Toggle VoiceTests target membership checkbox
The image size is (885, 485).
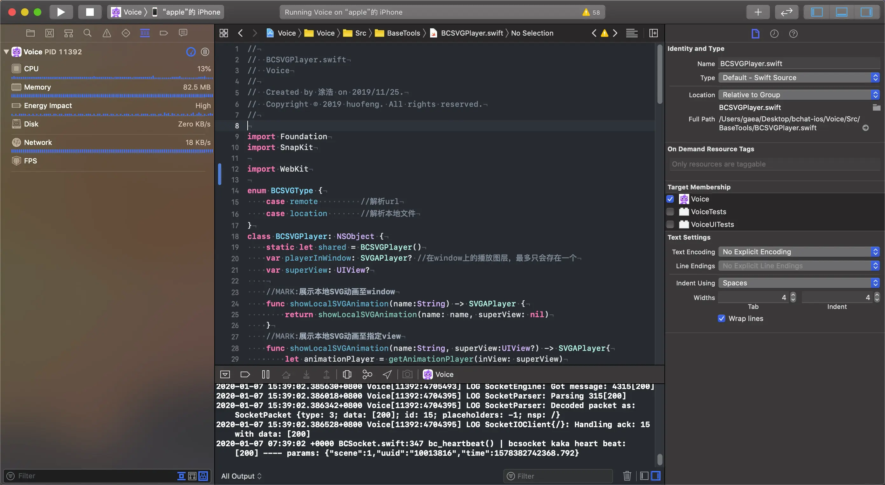(x=670, y=212)
